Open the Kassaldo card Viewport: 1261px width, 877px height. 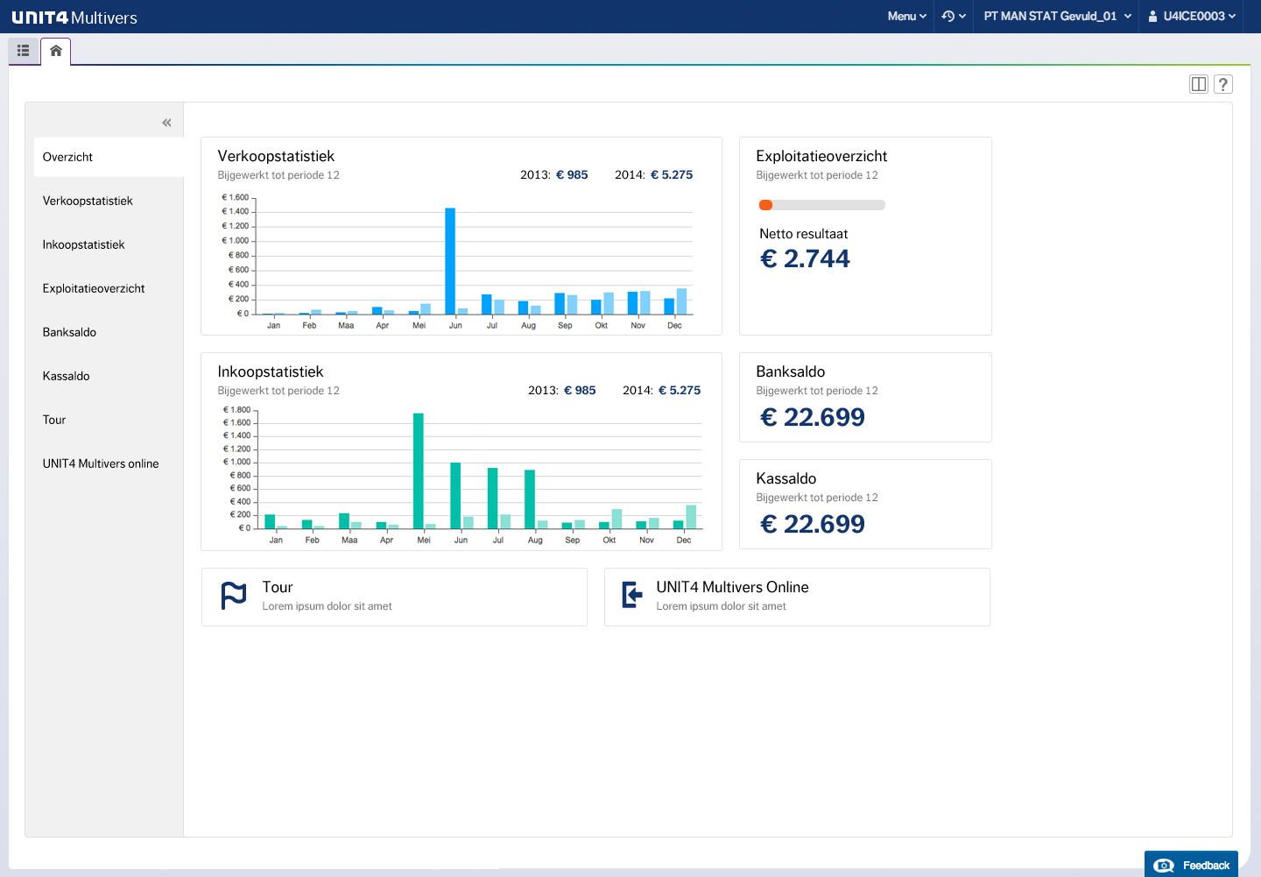pos(864,504)
